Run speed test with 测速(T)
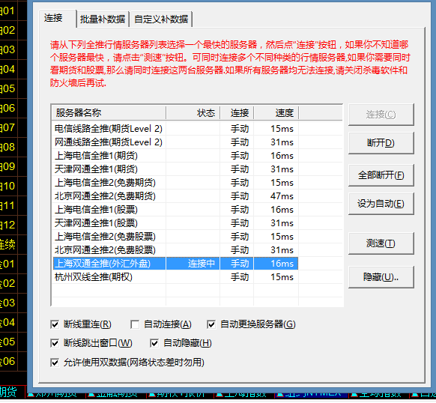436x403 pixels. (381, 243)
